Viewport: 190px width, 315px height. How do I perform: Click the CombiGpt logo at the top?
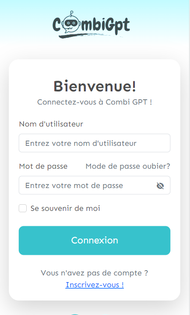91,24
